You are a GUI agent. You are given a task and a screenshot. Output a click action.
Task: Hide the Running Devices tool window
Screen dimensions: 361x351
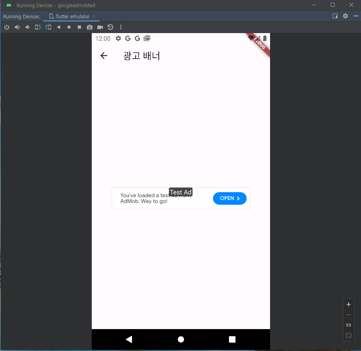(x=356, y=16)
